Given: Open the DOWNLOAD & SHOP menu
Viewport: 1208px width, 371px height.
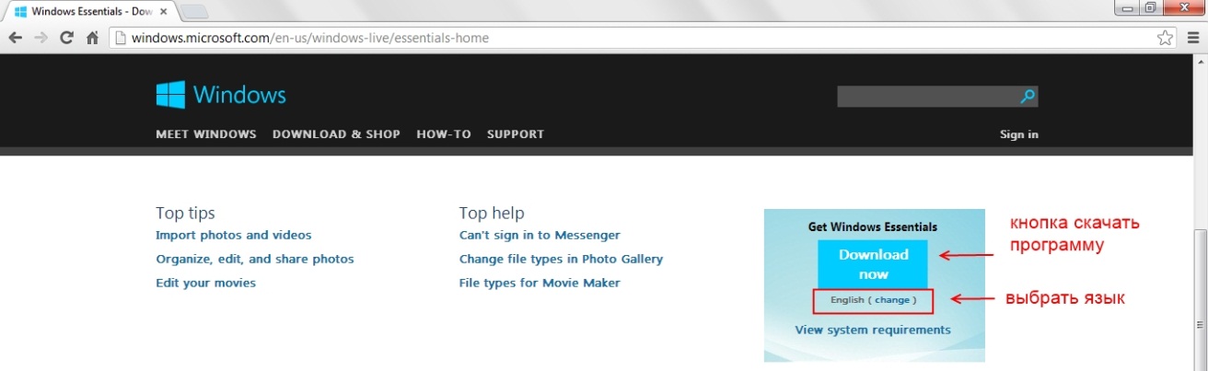Looking at the screenshot, I should (x=336, y=134).
